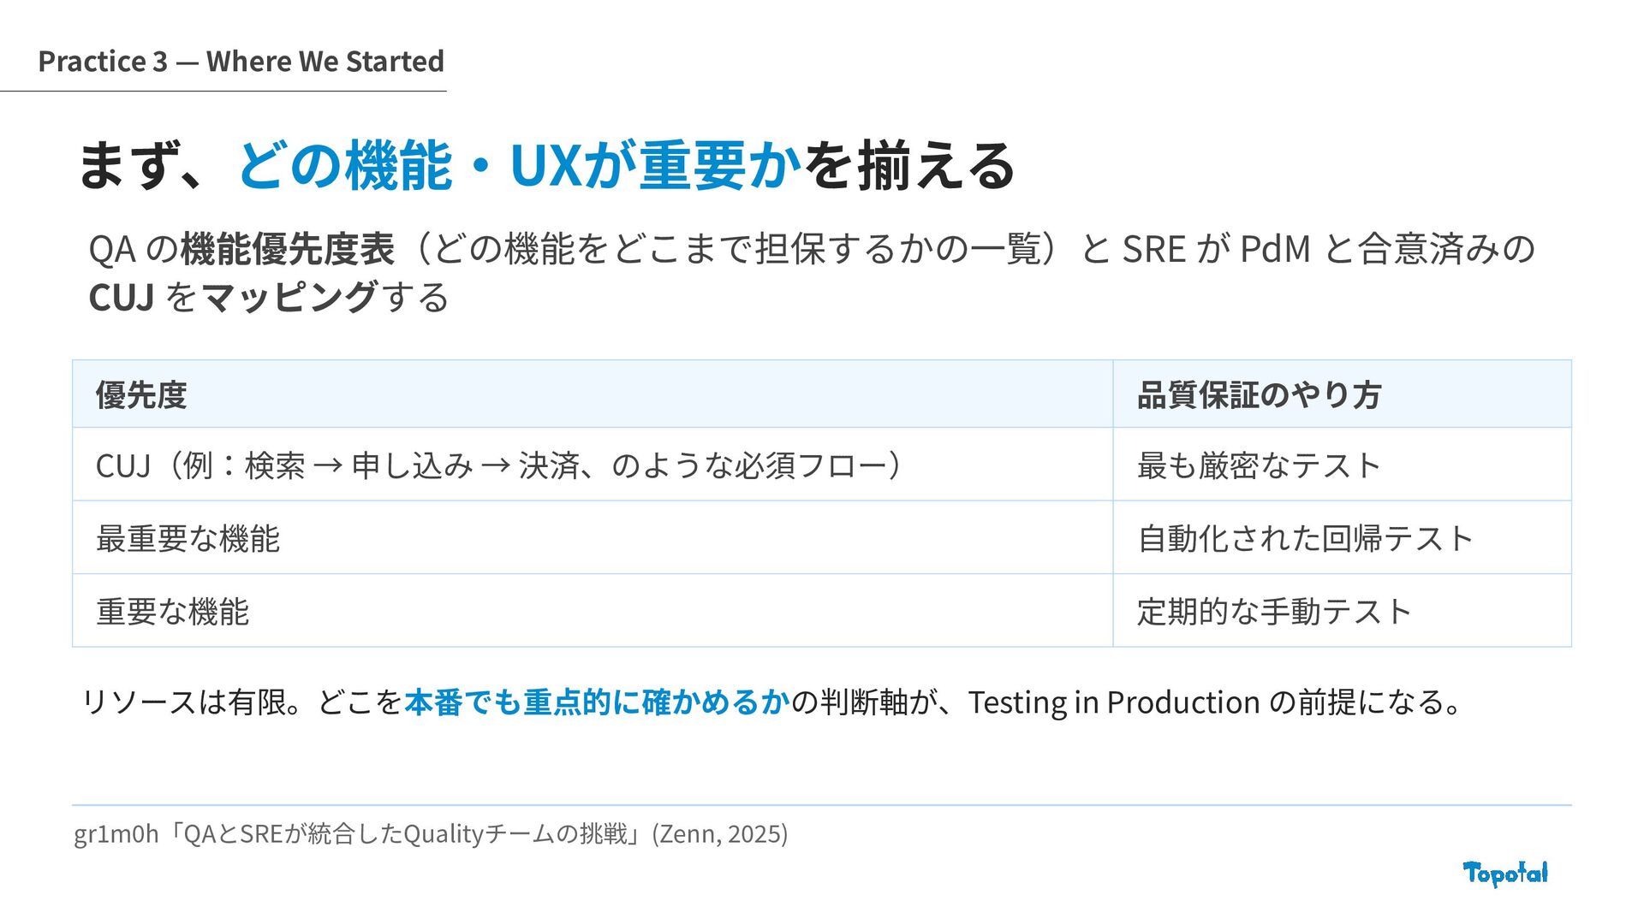Click the 最も厳密なテスト cell
Viewport: 1644px width, 924px height.
(x=1342, y=465)
